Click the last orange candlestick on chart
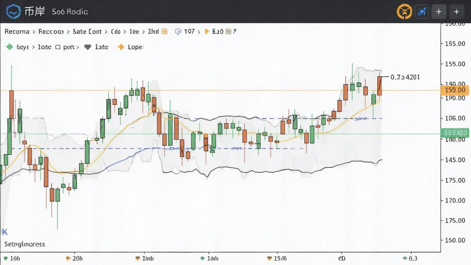This screenshot has width=471, height=265. (379, 86)
